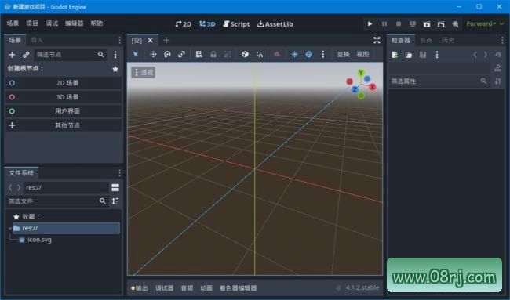The height and width of the screenshot is (300, 510).
Task: Open the 调试 menu
Action: [51, 23]
